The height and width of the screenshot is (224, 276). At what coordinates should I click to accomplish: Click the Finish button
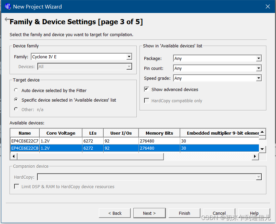[x=184, y=213]
